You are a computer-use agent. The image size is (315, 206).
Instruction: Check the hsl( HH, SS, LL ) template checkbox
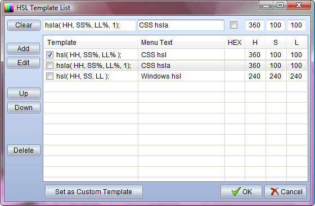click(49, 76)
